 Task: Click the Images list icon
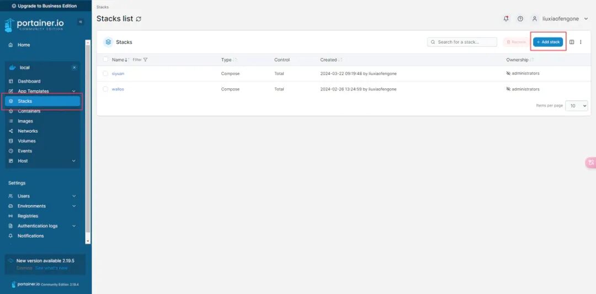tap(10, 121)
